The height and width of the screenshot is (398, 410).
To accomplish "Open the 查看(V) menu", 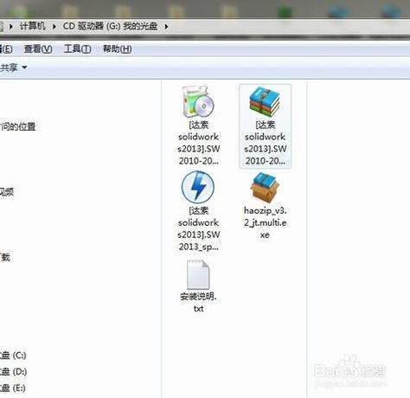I will pyautogui.click(x=38, y=48).
